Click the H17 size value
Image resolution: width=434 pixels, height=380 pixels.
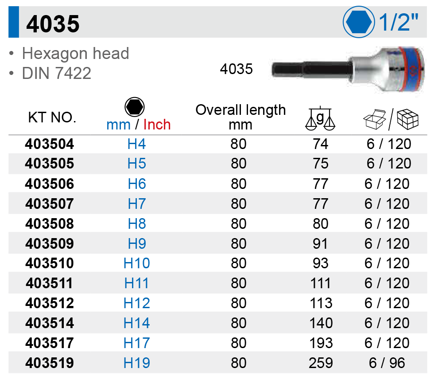click(137, 343)
